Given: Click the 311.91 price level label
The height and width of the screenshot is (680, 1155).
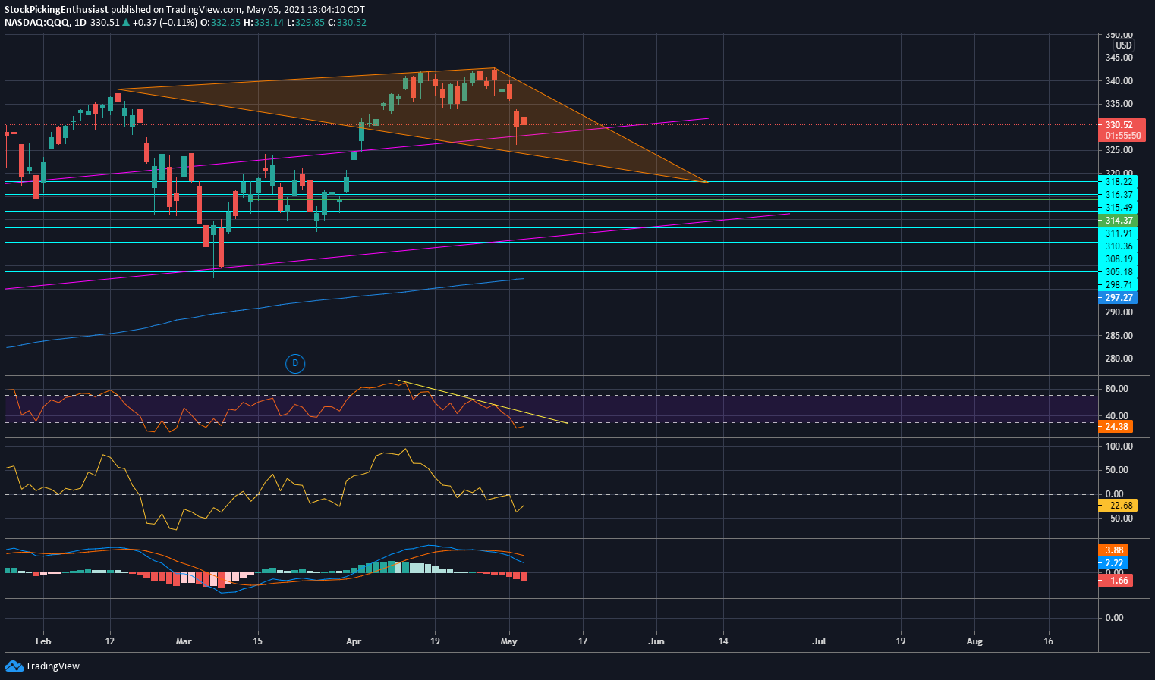Looking at the screenshot, I should (x=1118, y=233).
